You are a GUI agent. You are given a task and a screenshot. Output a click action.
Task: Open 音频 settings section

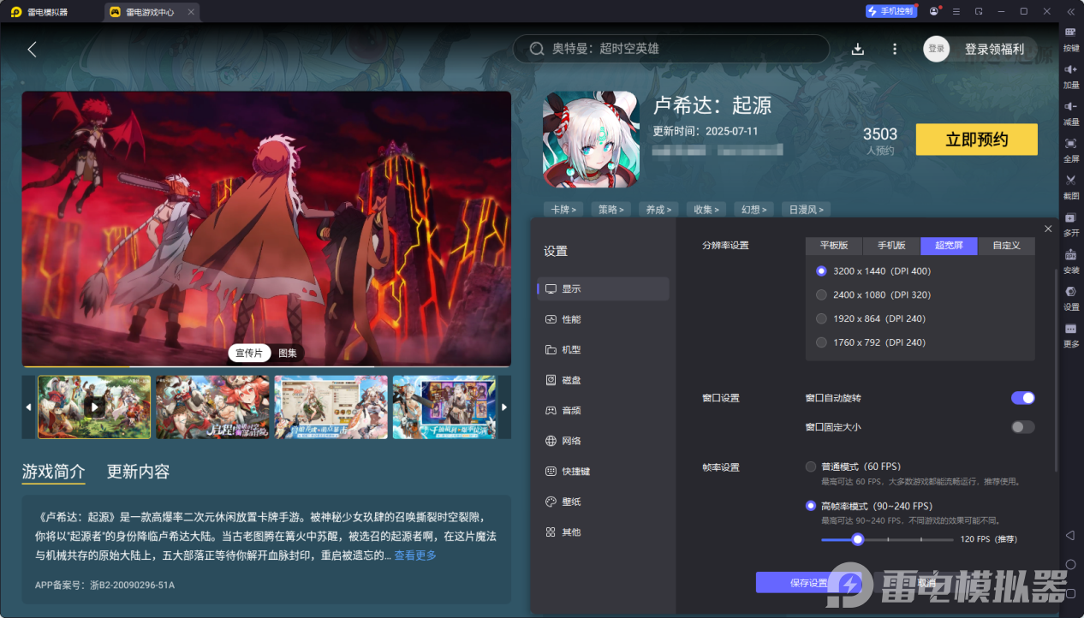tap(604, 410)
